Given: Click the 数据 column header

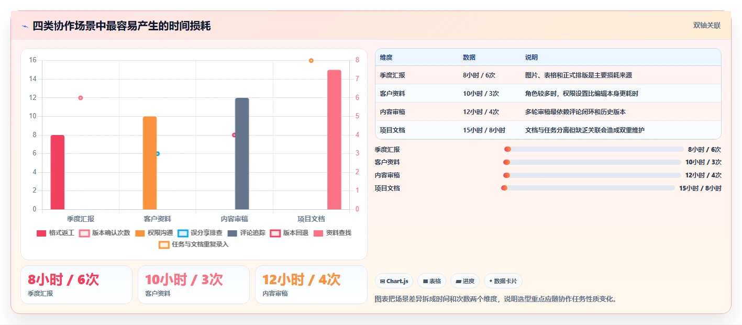Looking at the screenshot, I should point(469,58).
